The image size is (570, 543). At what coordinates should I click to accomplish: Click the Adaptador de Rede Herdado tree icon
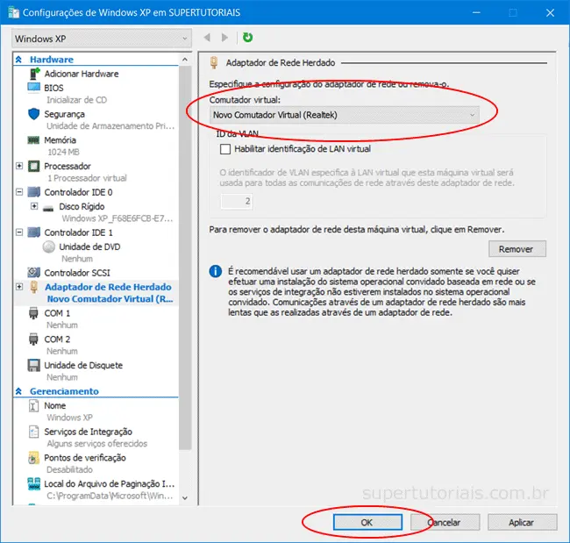click(x=34, y=287)
